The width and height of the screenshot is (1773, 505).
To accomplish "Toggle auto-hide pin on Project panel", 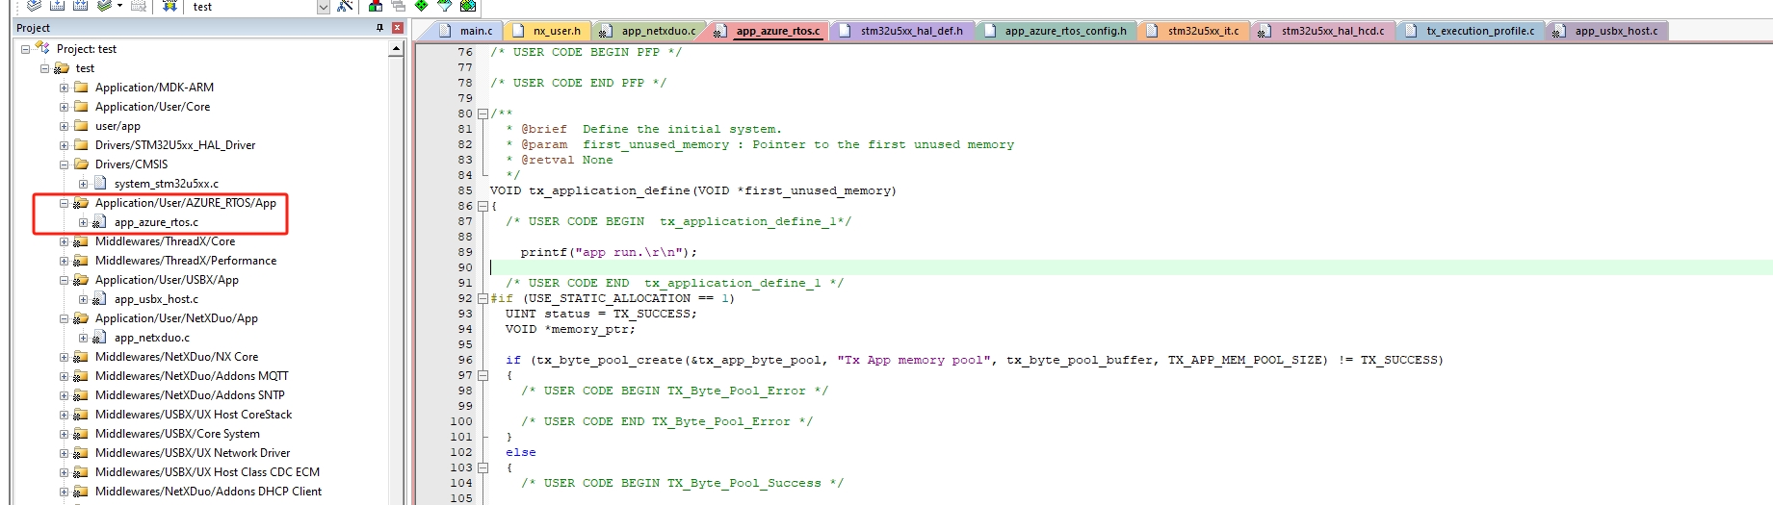I will (379, 28).
